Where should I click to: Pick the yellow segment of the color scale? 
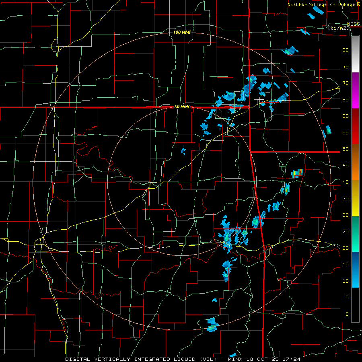(355, 198)
